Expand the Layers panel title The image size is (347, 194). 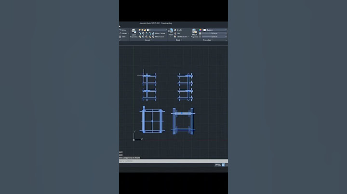pos(148,40)
